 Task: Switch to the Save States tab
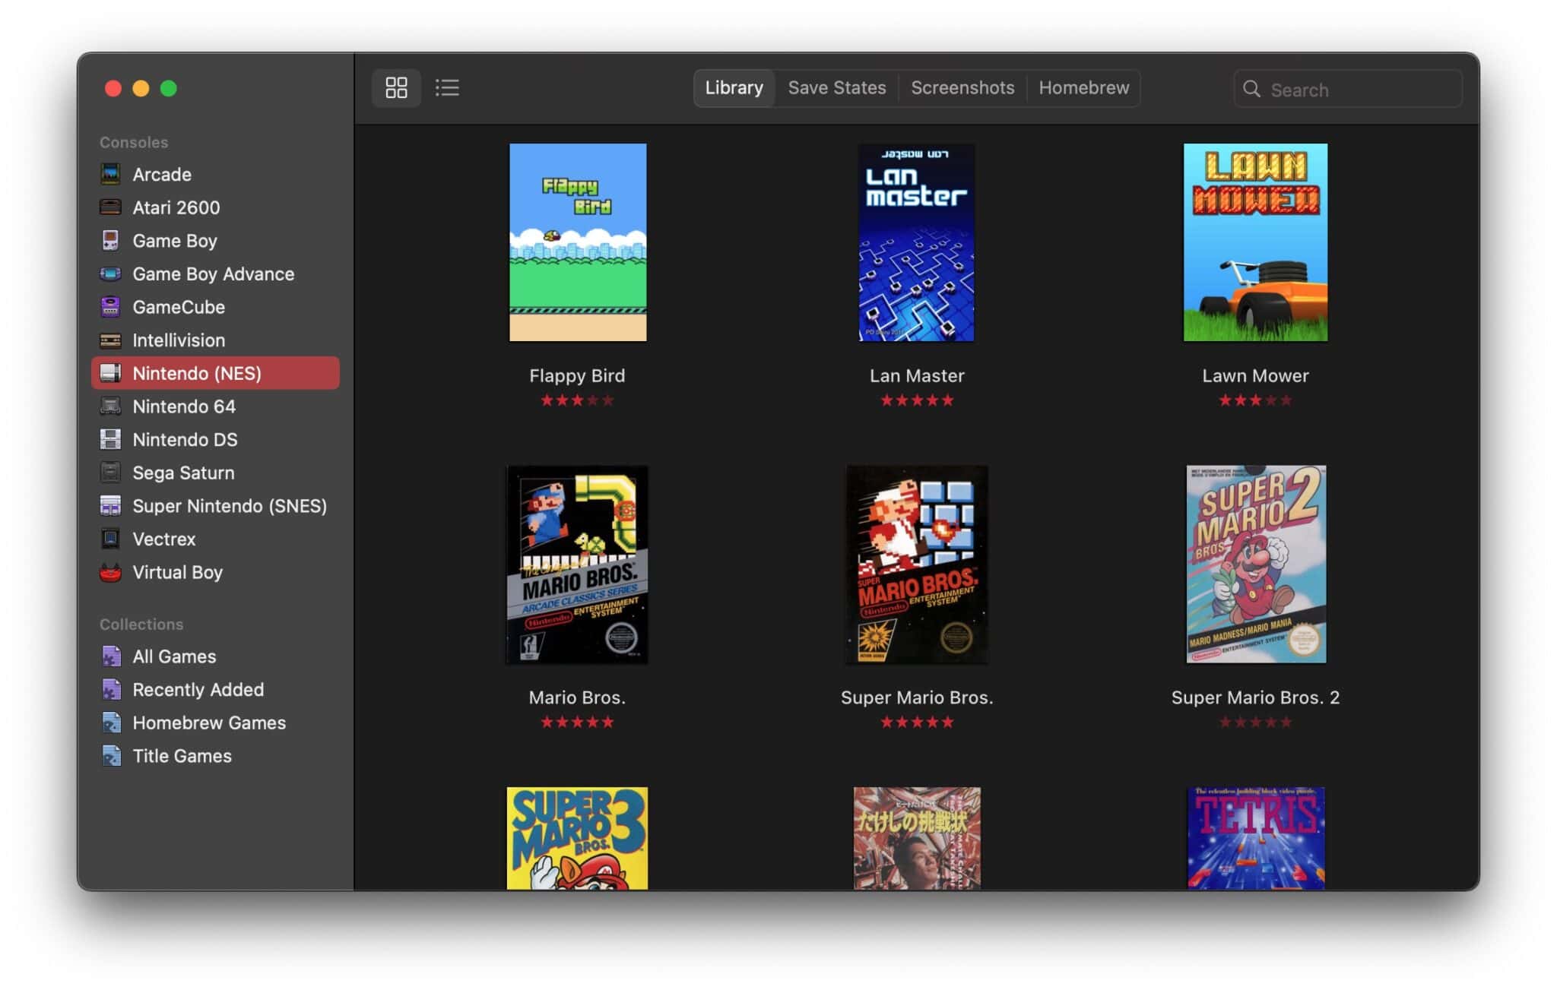tap(836, 88)
